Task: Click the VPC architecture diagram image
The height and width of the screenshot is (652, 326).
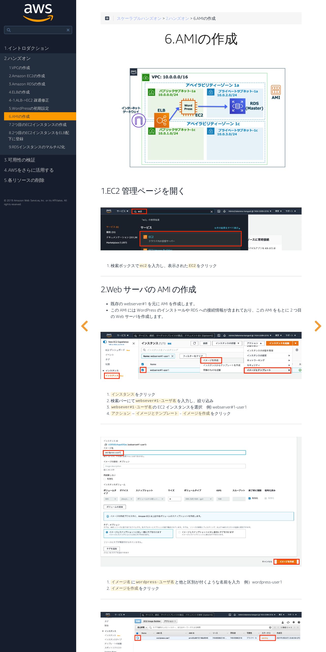Action: [201, 118]
